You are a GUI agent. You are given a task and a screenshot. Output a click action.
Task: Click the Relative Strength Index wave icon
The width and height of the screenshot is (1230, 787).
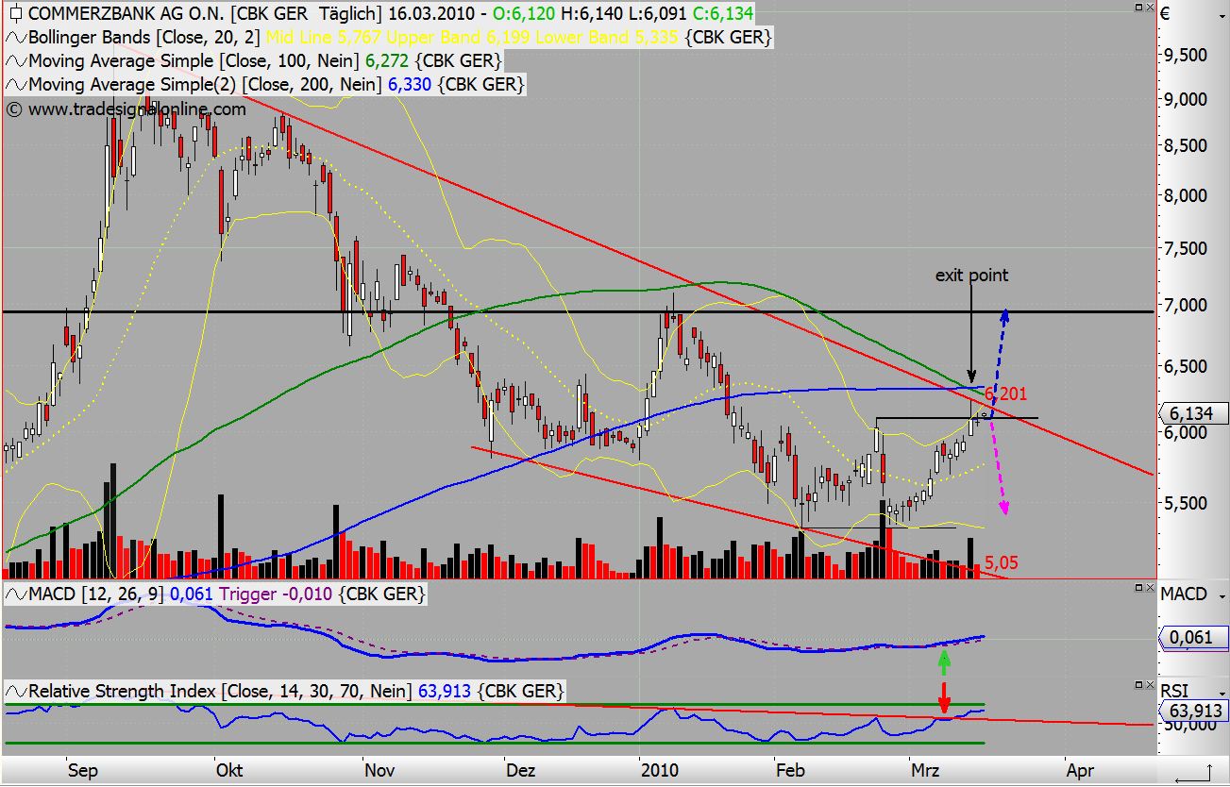(16, 692)
